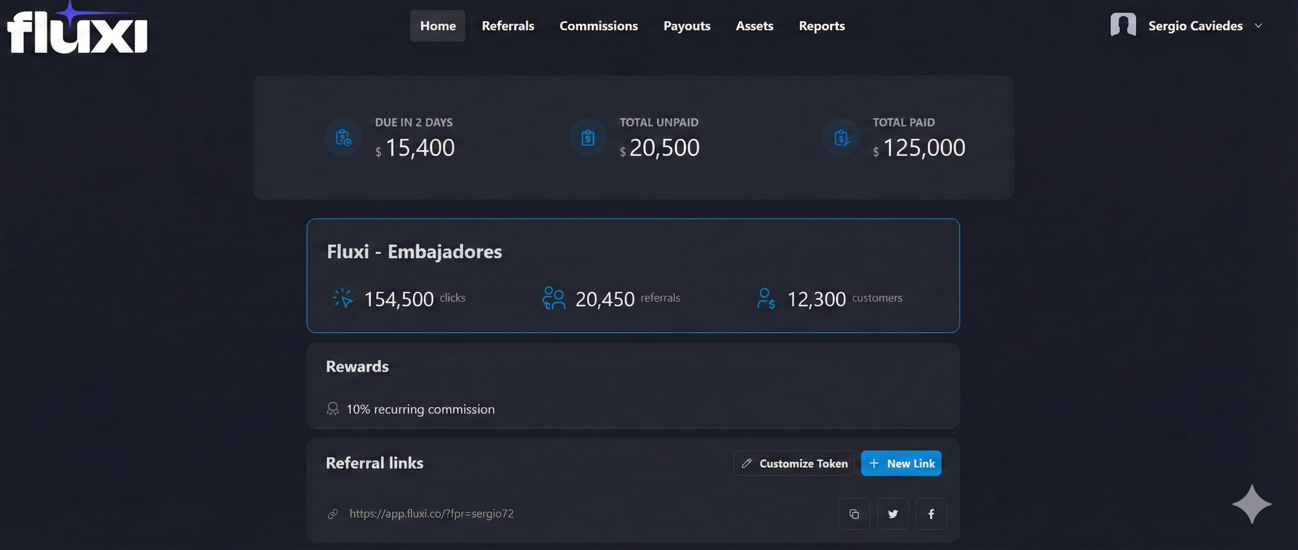The height and width of the screenshot is (550, 1298).
Task: Share the referral link on Facebook
Action: pyautogui.click(x=931, y=514)
